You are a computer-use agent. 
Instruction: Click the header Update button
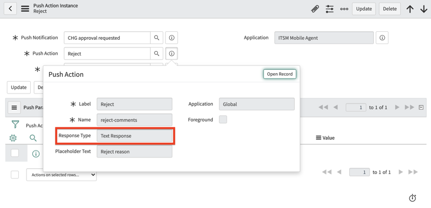click(x=364, y=9)
